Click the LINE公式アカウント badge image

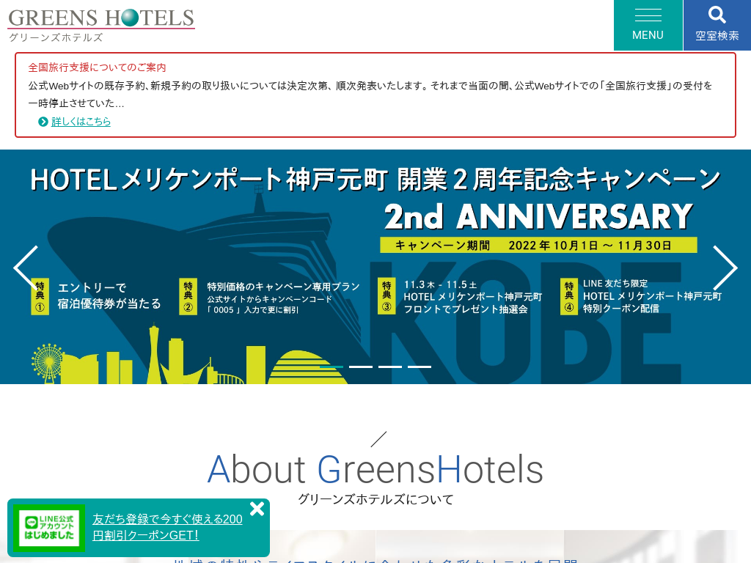(x=49, y=528)
